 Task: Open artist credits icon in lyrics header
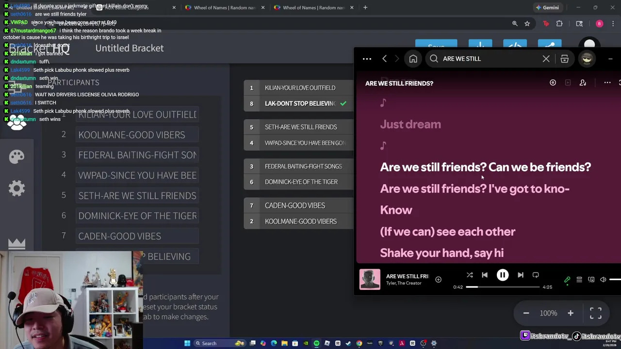(583, 83)
